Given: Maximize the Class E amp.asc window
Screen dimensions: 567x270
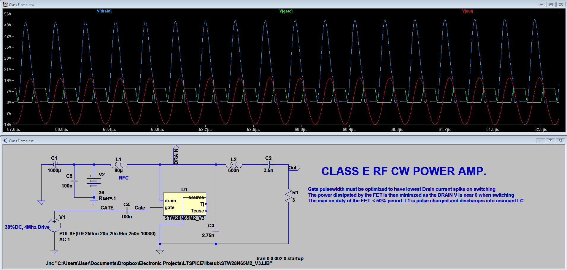Looking at the screenshot, I should tap(550, 141).
